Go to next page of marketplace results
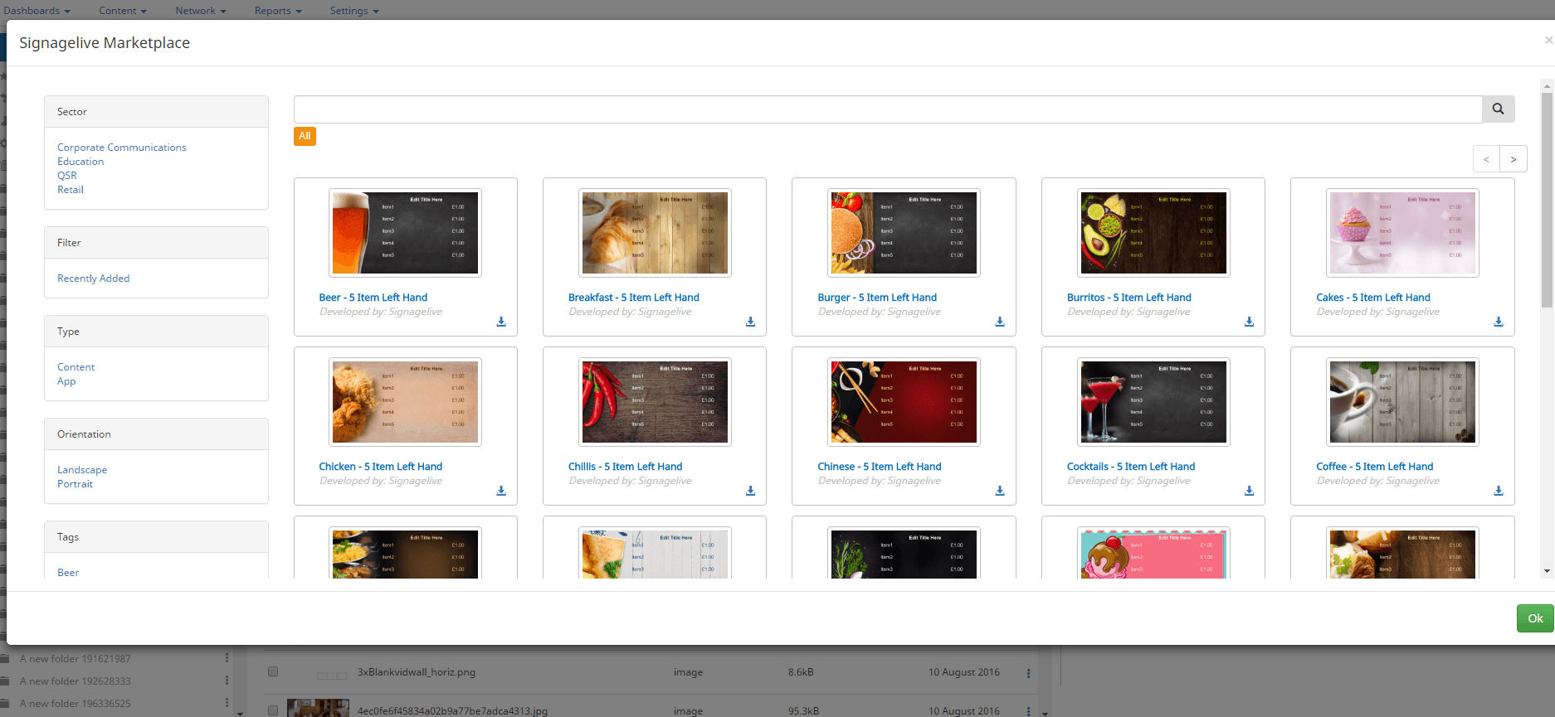1555x717 pixels. [x=1513, y=159]
